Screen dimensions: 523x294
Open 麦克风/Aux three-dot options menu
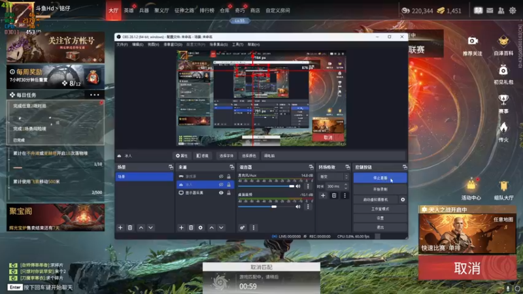tap(308, 186)
